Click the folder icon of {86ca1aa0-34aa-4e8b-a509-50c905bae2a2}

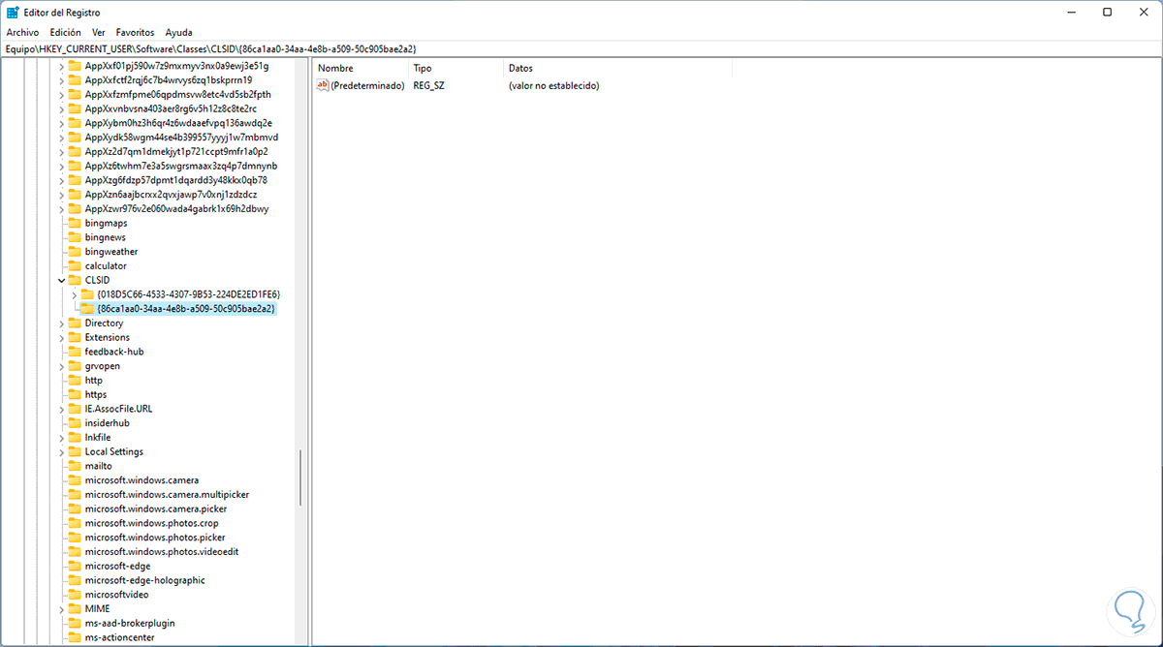88,309
